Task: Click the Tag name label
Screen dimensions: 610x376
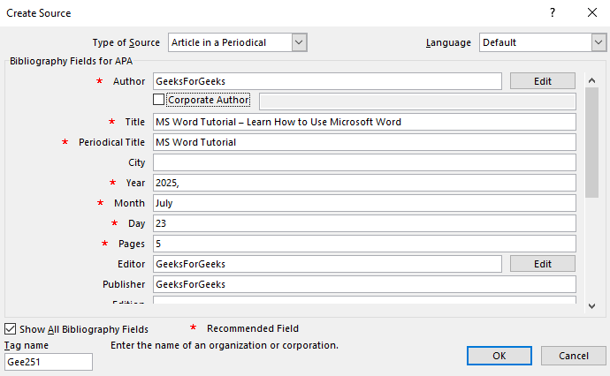Action: (27, 345)
